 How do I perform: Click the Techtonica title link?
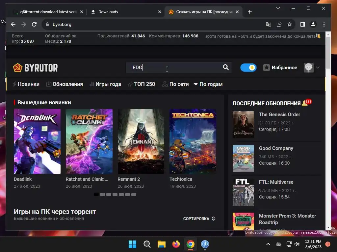181,179
